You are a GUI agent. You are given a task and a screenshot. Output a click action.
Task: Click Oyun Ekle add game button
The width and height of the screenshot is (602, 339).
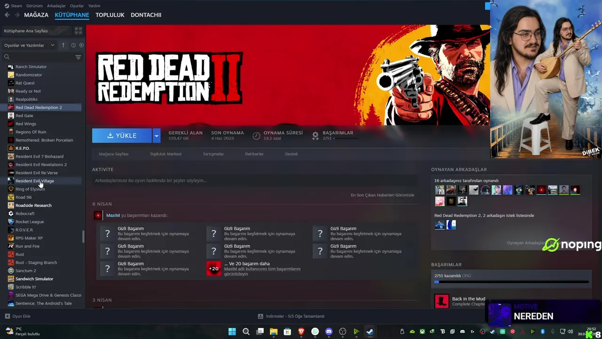(18, 316)
